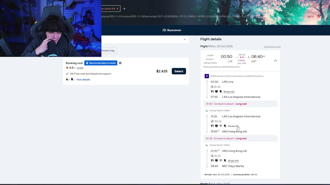
Task: Click the browser address bar URL
Action: point(174,16)
